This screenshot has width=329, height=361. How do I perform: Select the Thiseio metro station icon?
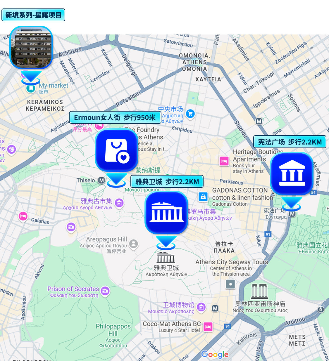pos(101,180)
